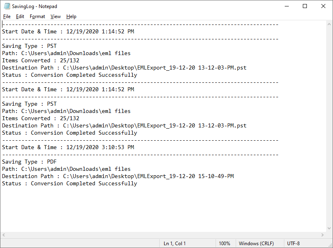Click the vertical scrollbar down arrow

coord(329,228)
